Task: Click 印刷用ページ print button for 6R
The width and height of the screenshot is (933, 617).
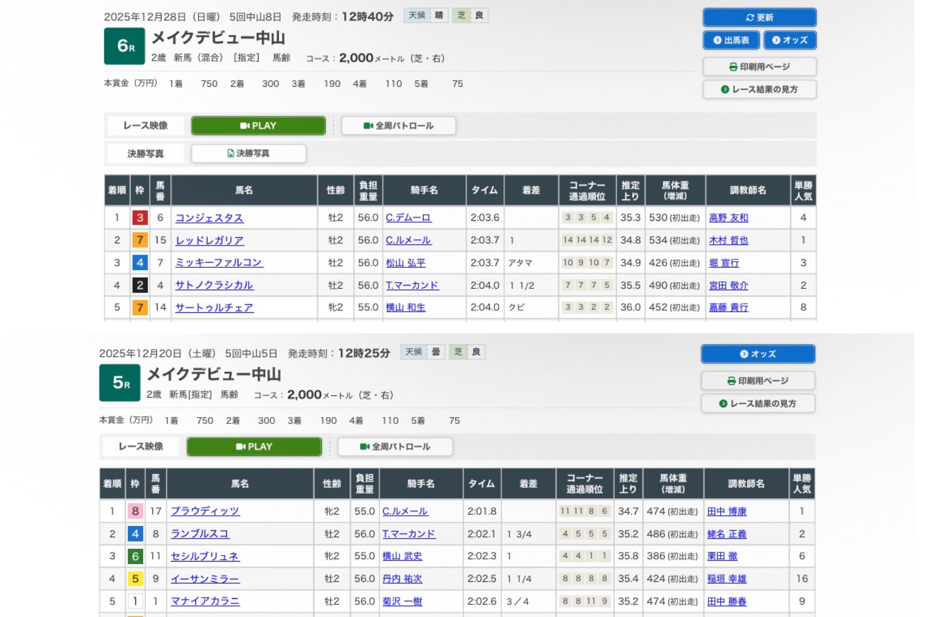Action: coord(759,67)
